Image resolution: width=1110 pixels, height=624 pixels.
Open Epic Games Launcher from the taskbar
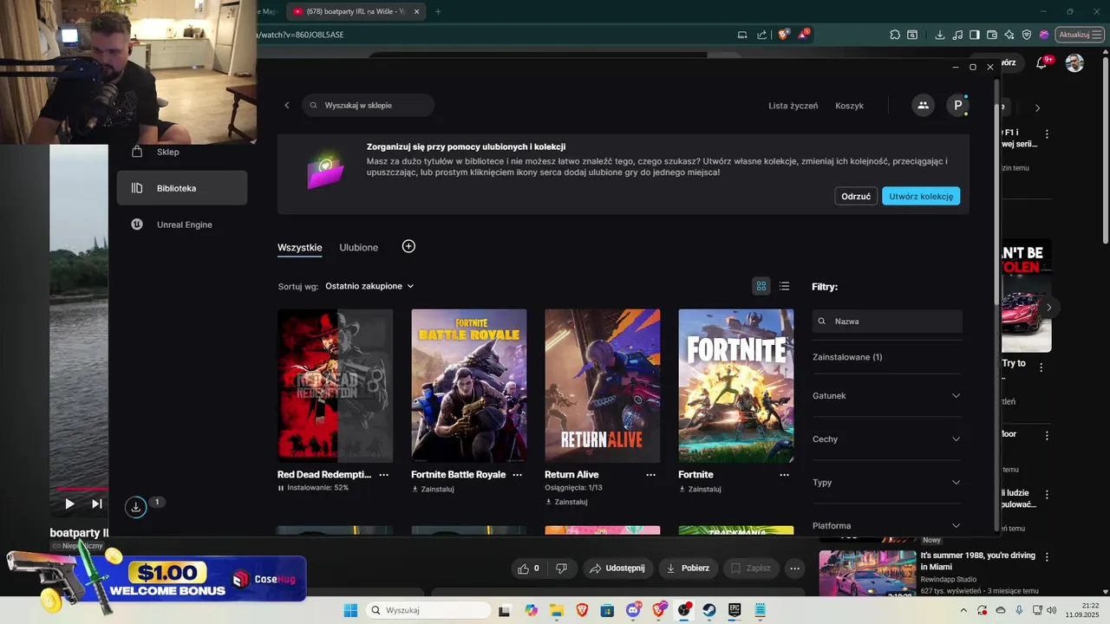click(x=735, y=610)
